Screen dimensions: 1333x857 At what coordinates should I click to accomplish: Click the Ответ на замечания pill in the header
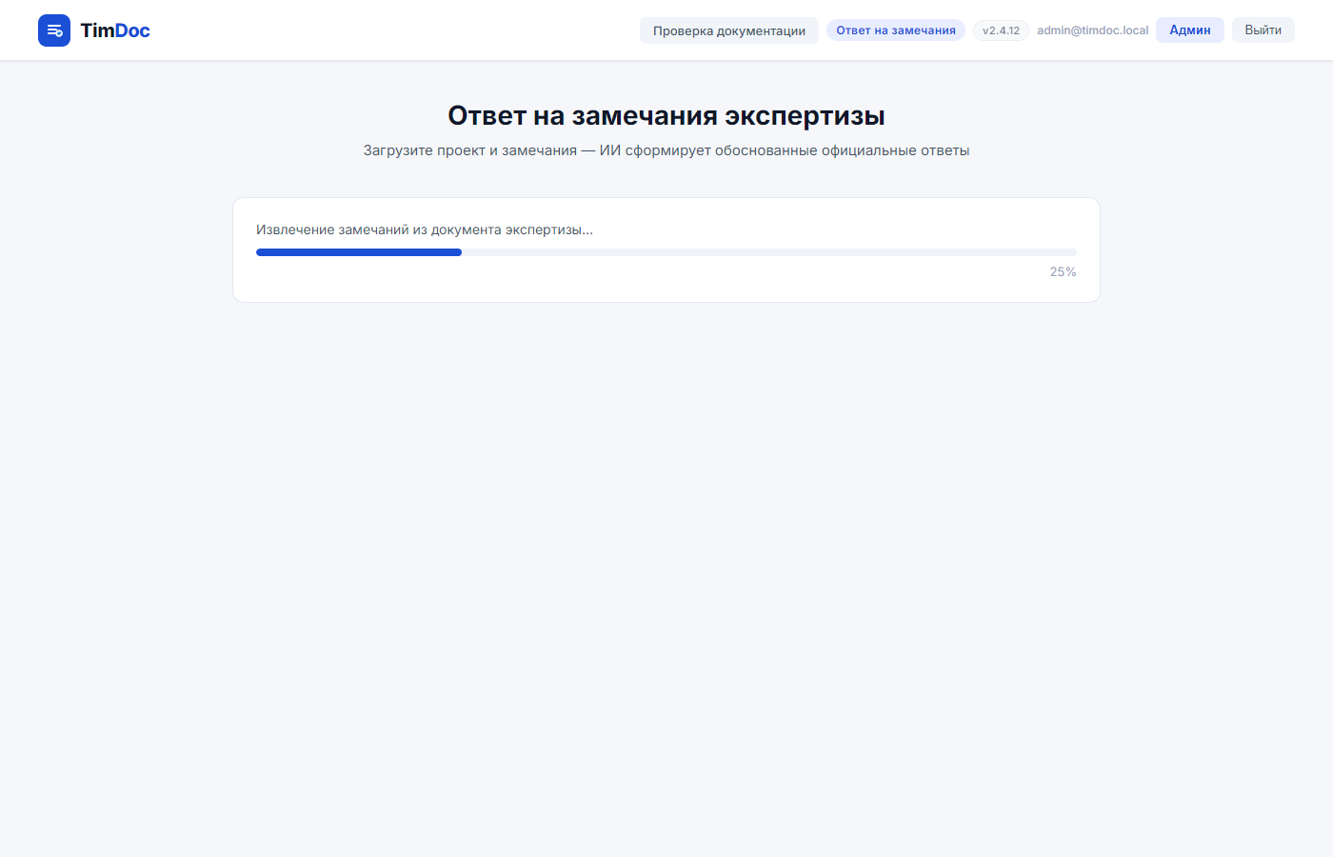pos(895,30)
